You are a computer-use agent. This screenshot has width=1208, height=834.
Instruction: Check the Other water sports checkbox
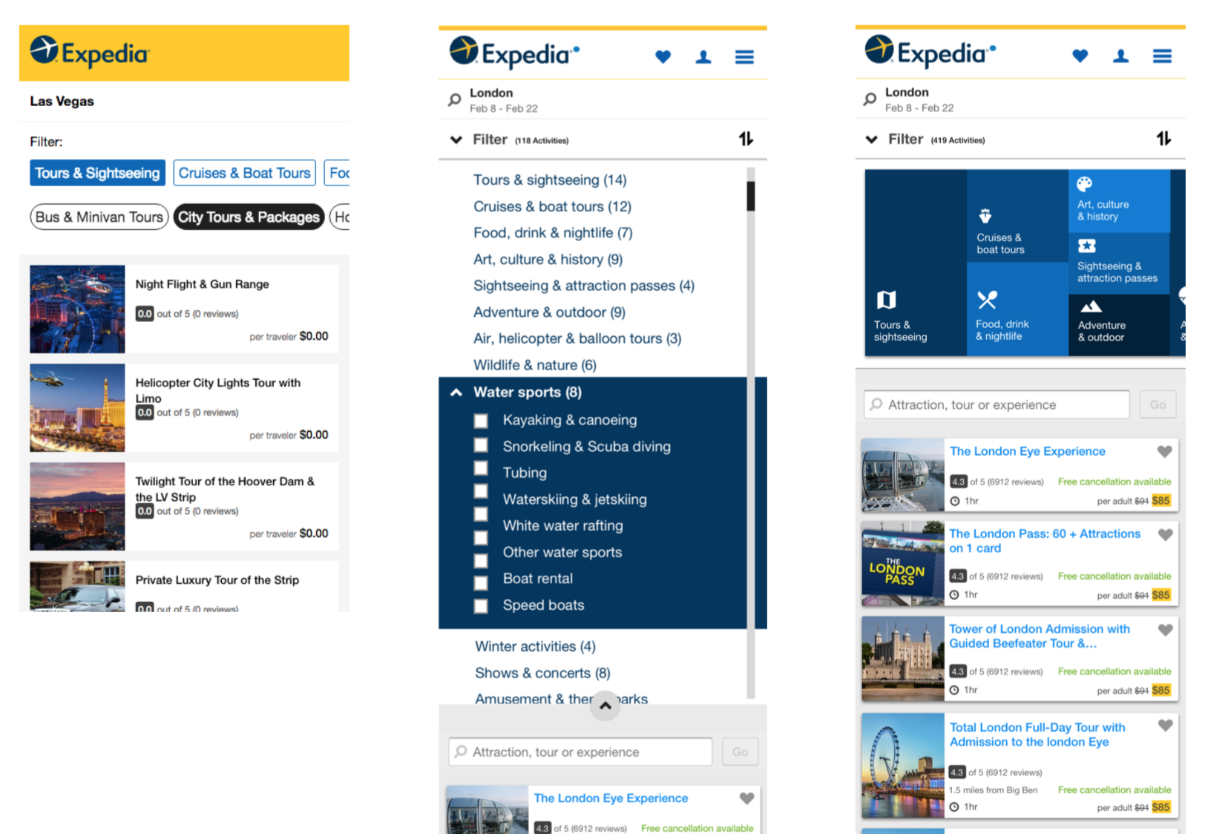(x=481, y=538)
